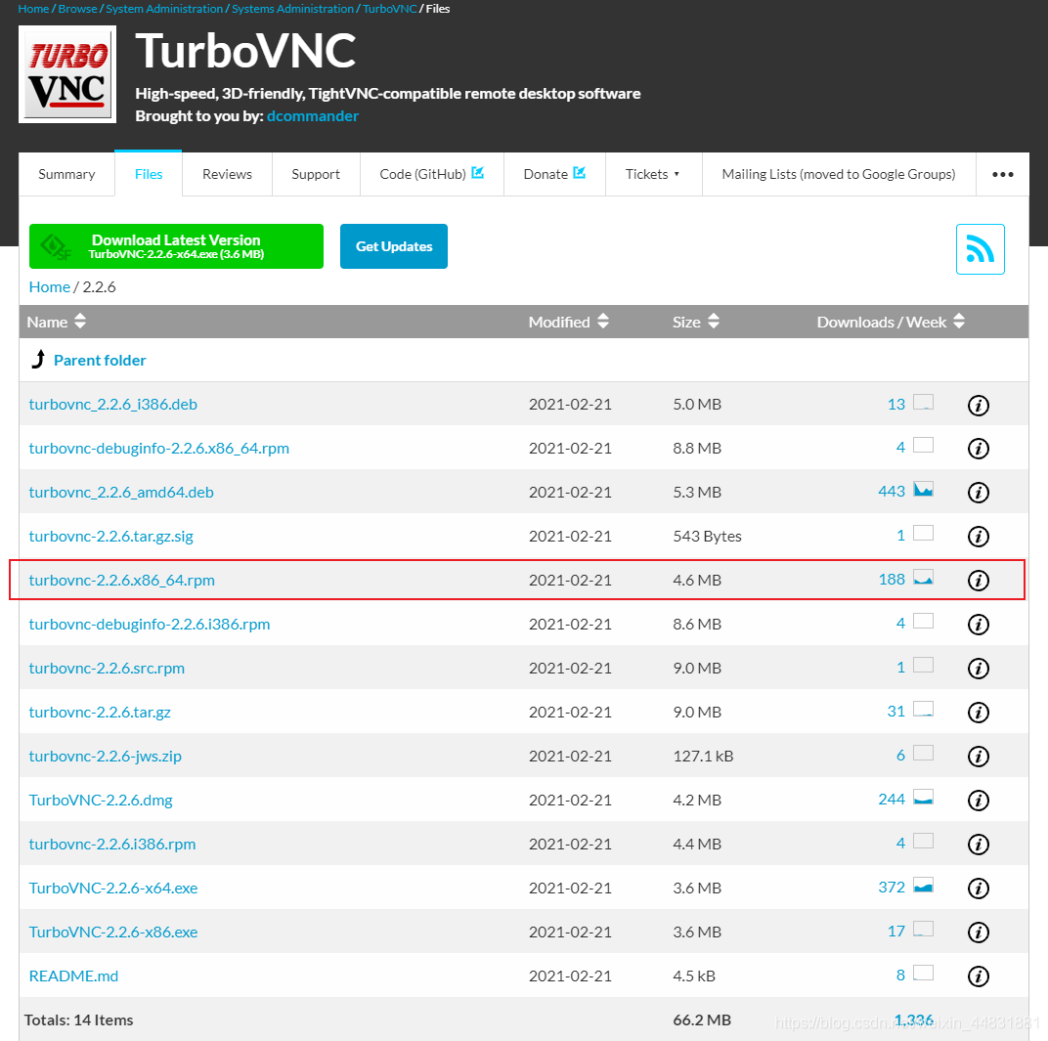The height and width of the screenshot is (1041, 1048).
Task: Open the Support tab
Action: (x=316, y=174)
